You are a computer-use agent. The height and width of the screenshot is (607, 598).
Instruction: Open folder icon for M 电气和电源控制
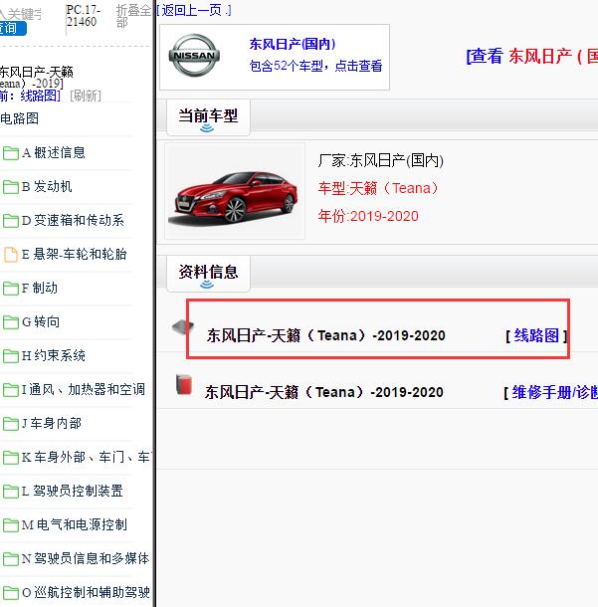11,525
